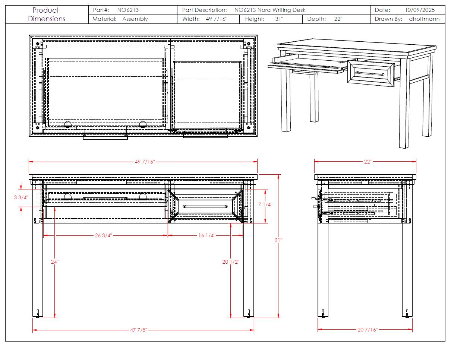Image resolution: width=451 pixels, height=346 pixels.
Task: Select the 31" overall height dimension label
Action: pyautogui.click(x=278, y=240)
